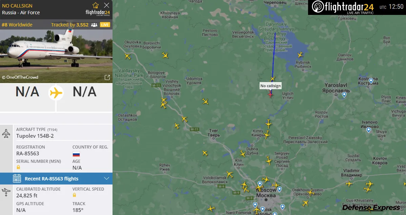Click the Tu-154 aircraft photo
This screenshot has height=215, width=406.
[56, 56]
